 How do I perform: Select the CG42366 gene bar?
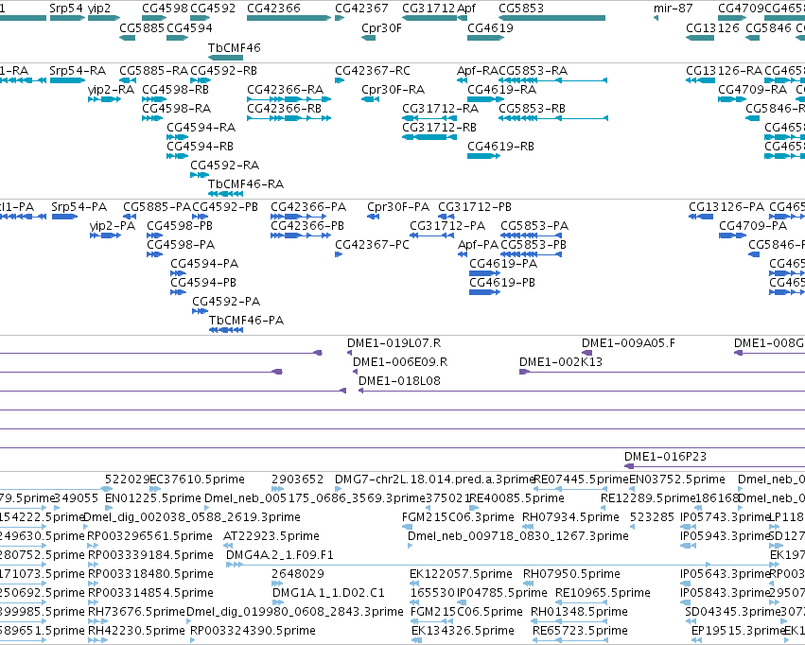(289, 18)
